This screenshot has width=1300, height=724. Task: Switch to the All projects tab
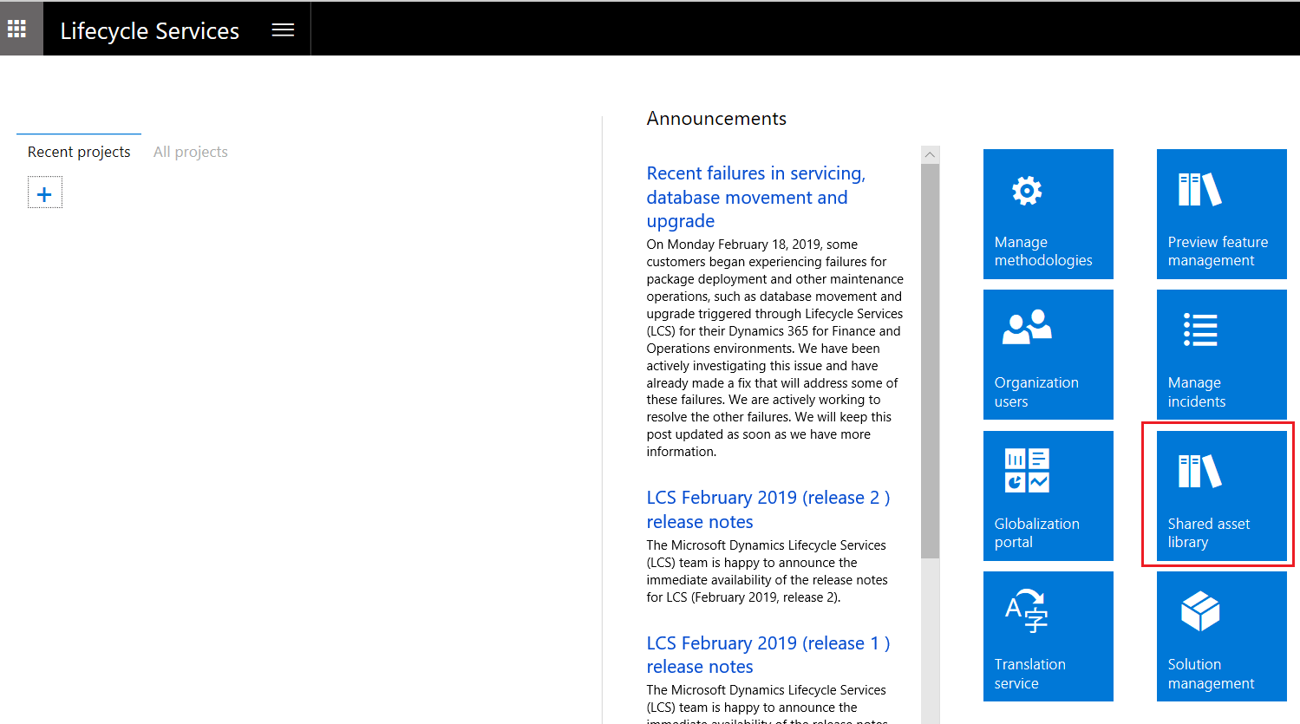190,152
